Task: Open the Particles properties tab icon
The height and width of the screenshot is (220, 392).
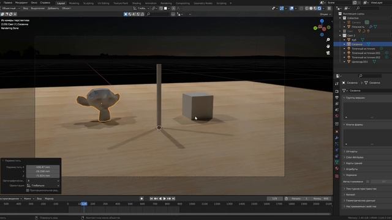Action: (x=337, y=144)
